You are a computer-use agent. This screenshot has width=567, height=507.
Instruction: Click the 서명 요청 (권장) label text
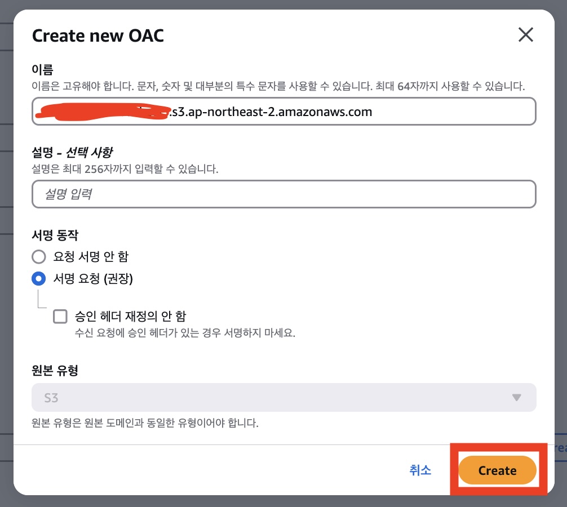coord(94,279)
